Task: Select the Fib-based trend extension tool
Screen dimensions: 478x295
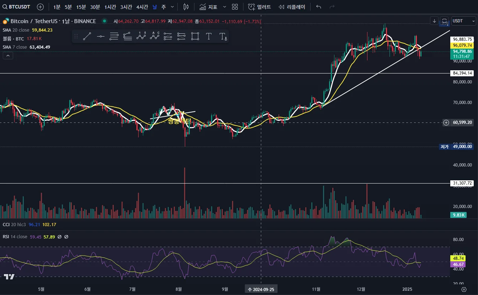Action: coord(128,36)
